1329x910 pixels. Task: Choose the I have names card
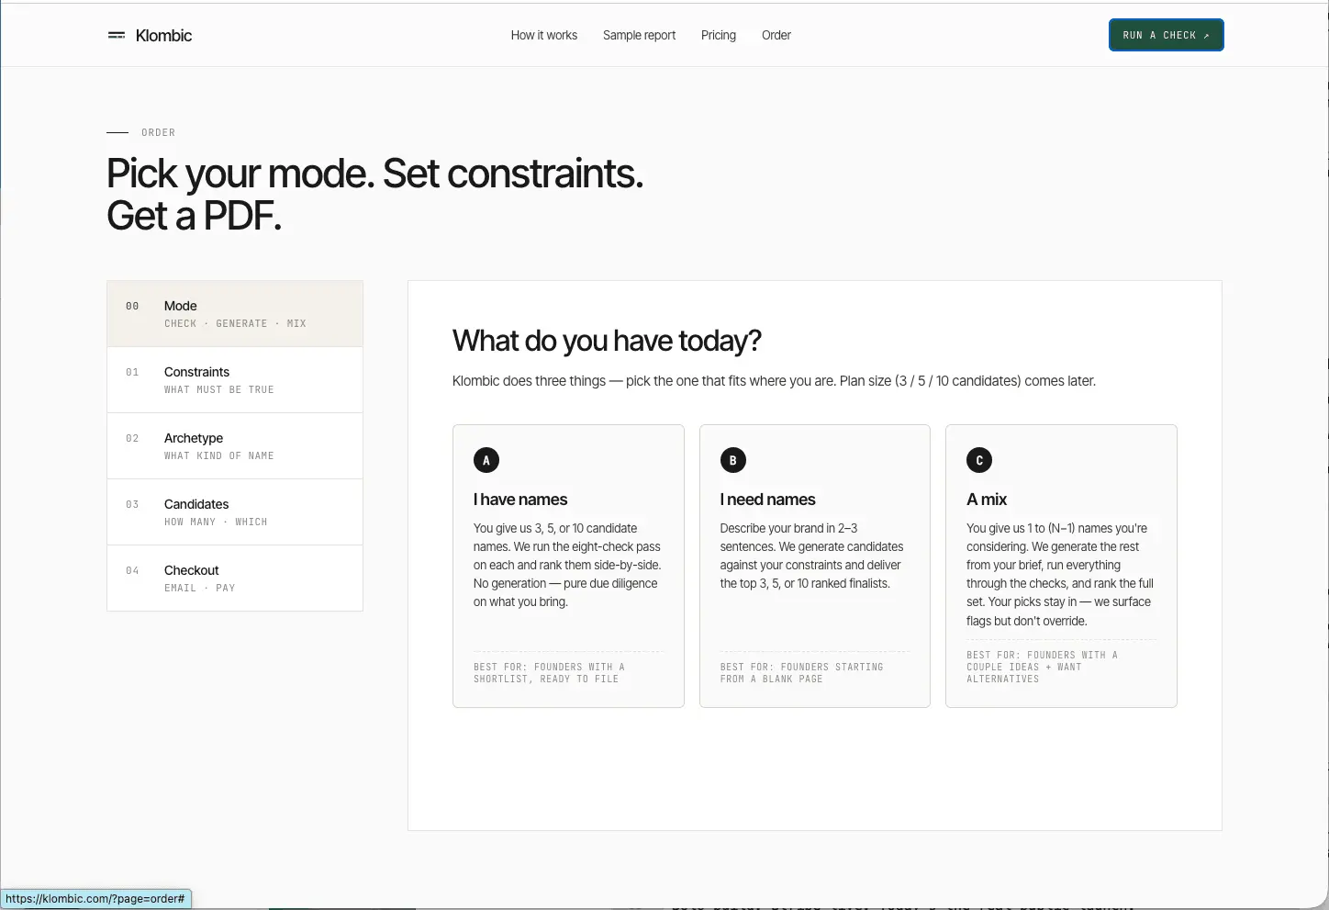568,566
